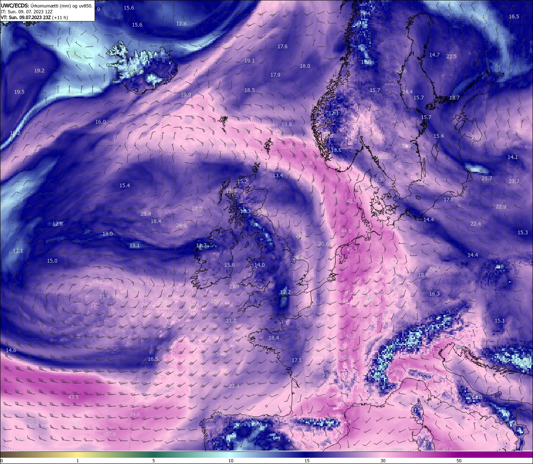Click the '23.7' map value
The height and width of the screenshot is (464, 533).
[x=514, y=181]
